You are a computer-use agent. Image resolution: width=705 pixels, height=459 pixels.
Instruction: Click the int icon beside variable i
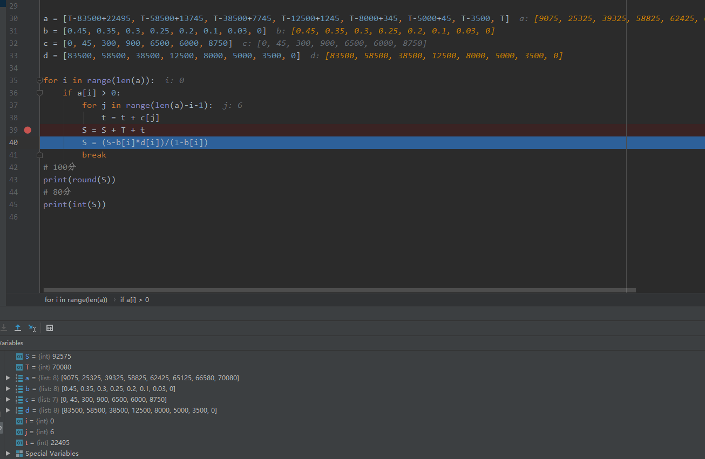click(x=19, y=421)
